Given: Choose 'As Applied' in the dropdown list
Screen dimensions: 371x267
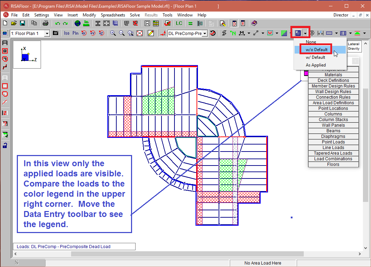Looking at the screenshot, I should pos(316,65).
